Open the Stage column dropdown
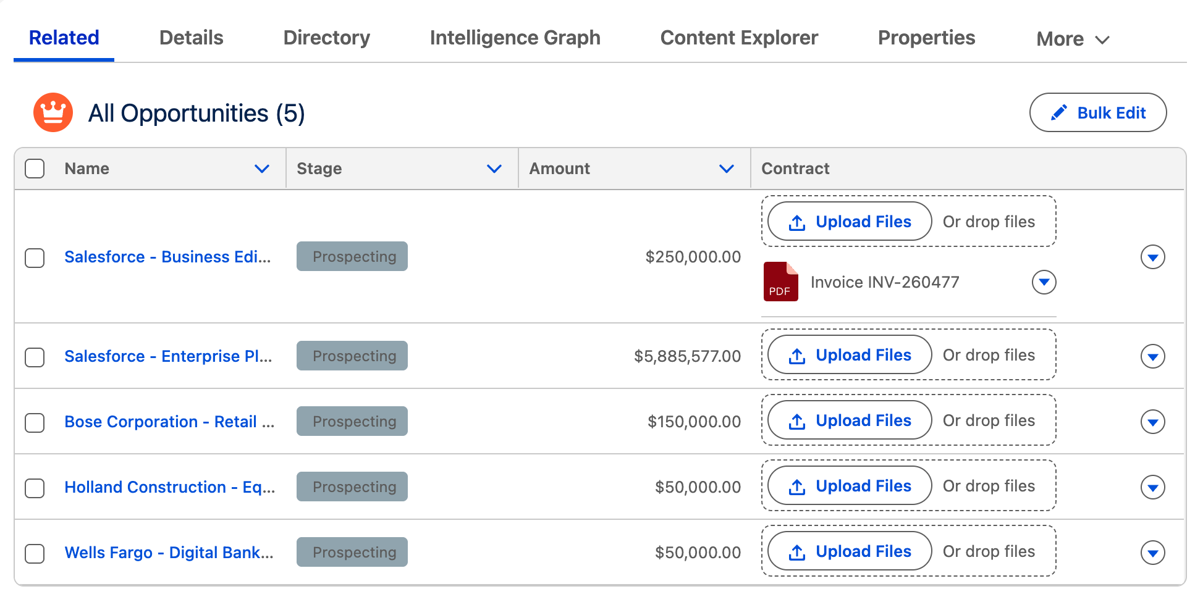Screen dimensions: 1195x589 493,168
